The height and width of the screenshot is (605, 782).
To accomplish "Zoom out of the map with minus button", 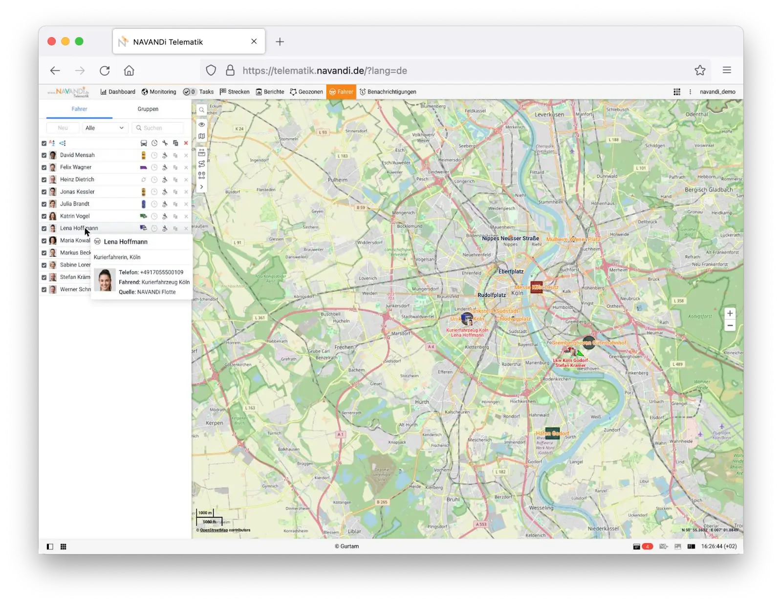I will point(730,326).
